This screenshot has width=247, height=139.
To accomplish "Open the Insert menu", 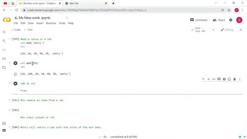I will [40, 23].
